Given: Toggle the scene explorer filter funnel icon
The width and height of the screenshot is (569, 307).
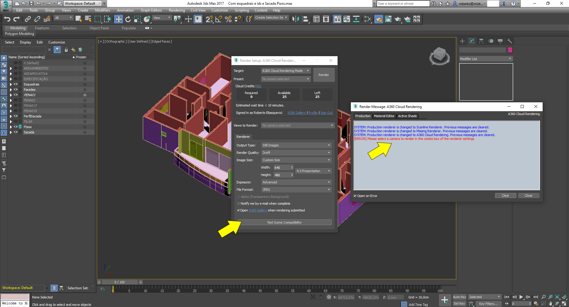Looking at the screenshot, I should click(57, 50).
